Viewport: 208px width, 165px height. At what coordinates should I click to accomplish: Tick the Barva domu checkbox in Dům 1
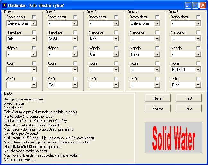click(x=34, y=17)
